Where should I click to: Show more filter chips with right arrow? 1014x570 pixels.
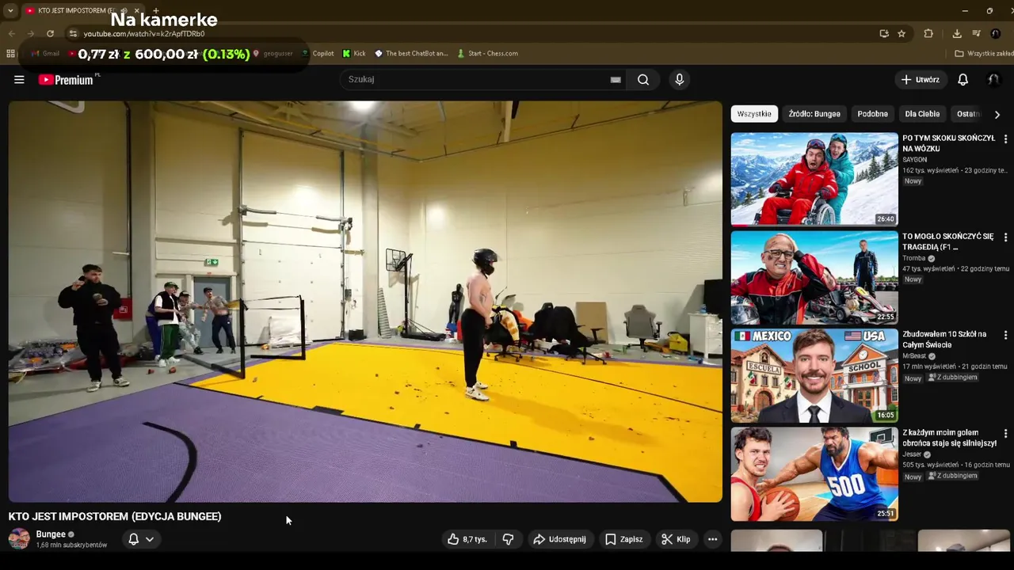(x=997, y=114)
